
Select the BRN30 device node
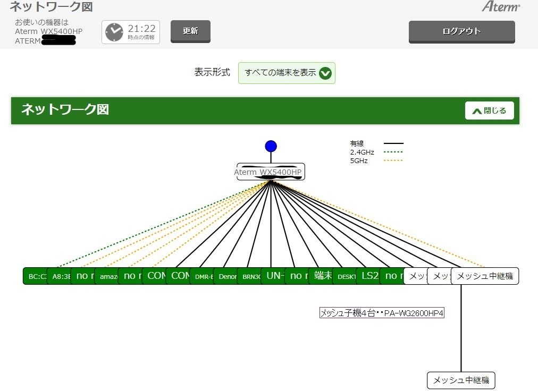click(x=249, y=276)
